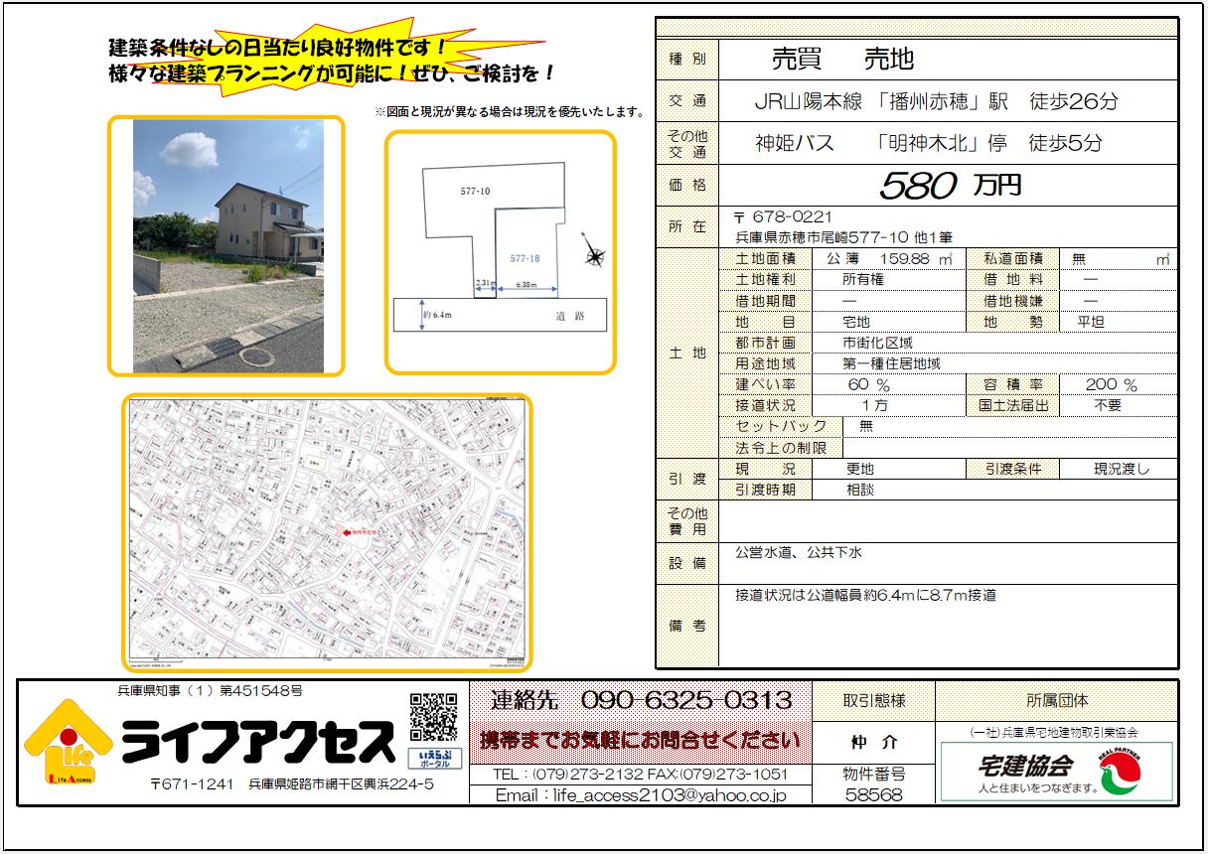
Task: Click the 宅建協会 Real Partner logo
Action: (x=1056, y=772)
